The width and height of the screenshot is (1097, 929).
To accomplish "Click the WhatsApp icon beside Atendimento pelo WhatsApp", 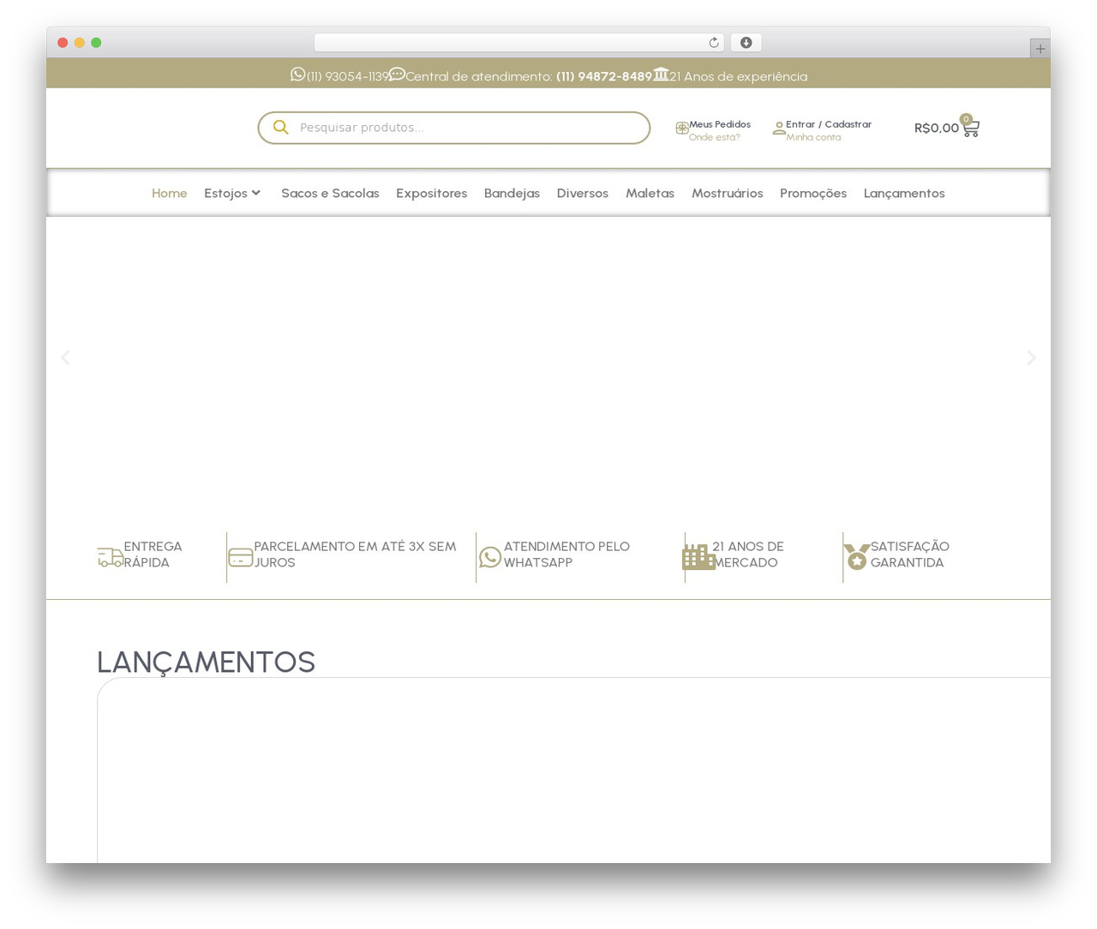I will [490, 557].
